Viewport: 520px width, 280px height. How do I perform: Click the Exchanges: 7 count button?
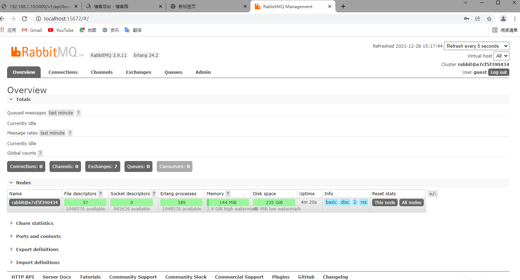103,166
